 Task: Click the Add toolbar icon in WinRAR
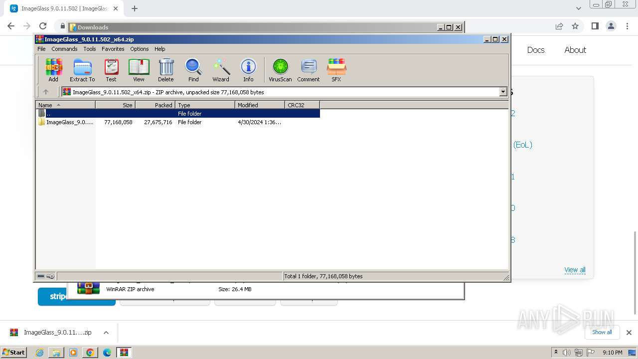coord(53,70)
